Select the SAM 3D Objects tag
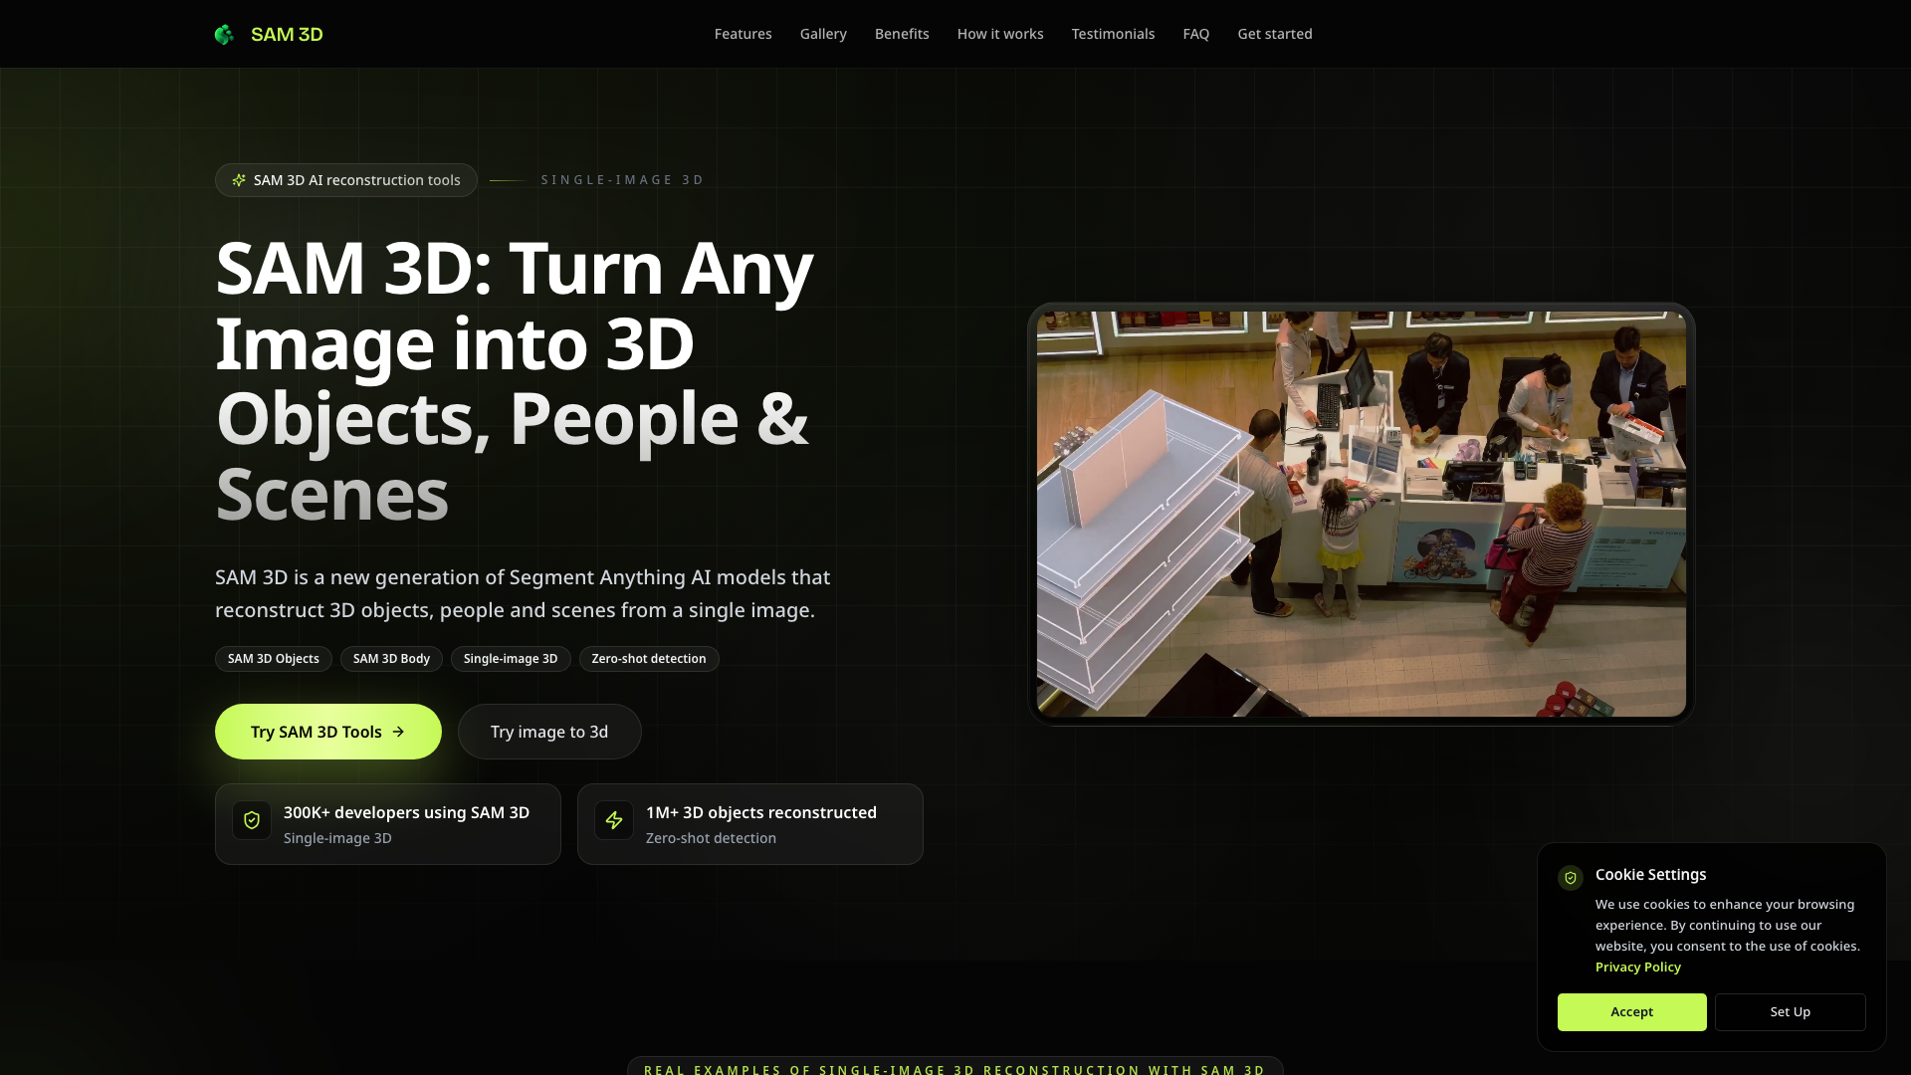The width and height of the screenshot is (1911, 1075). pyautogui.click(x=274, y=659)
